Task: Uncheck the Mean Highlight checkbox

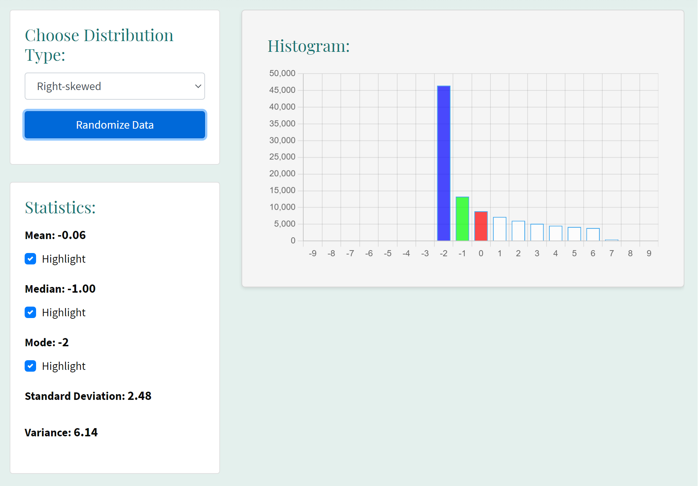Action: 30,259
